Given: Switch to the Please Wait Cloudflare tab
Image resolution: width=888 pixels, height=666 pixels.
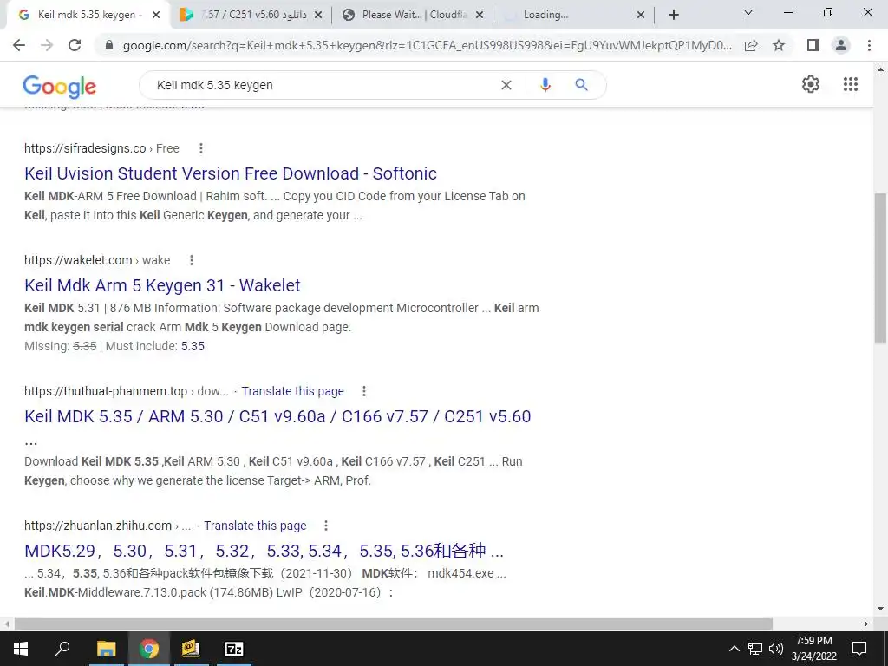Looking at the screenshot, I should [412, 15].
